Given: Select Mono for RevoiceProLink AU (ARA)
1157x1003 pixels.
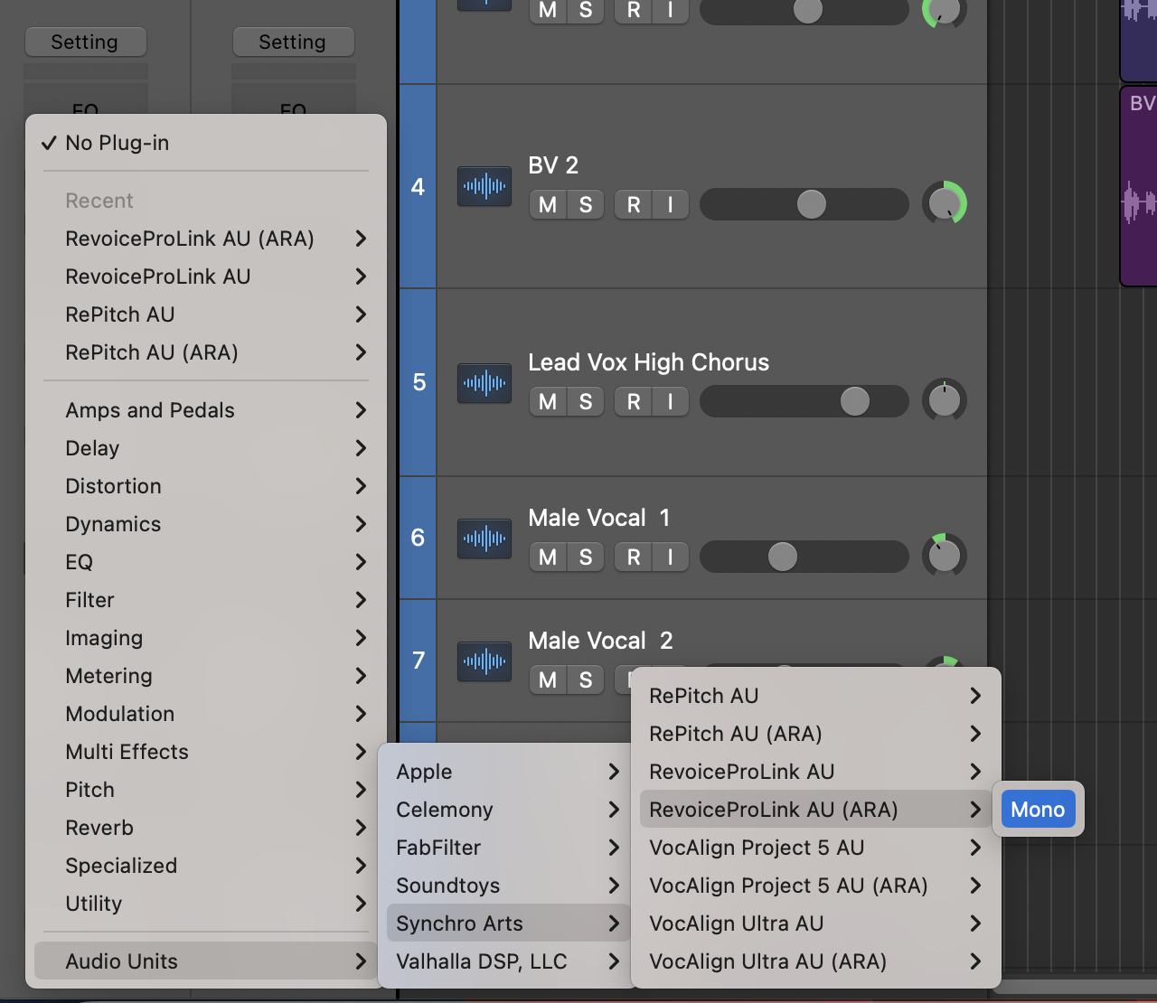Looking at the screenshot, I should coord(1038,810).
